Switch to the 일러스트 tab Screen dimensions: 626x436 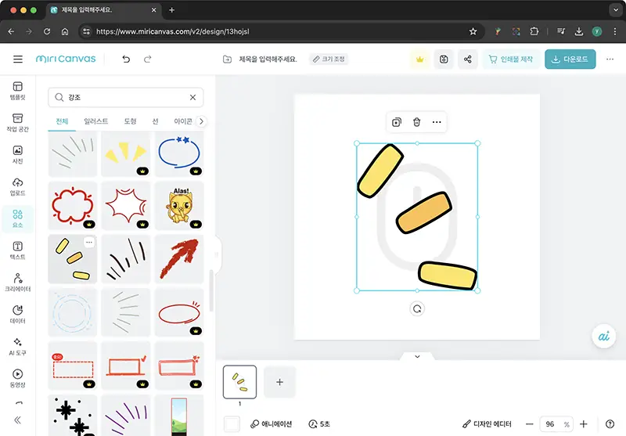coord(96,121)
